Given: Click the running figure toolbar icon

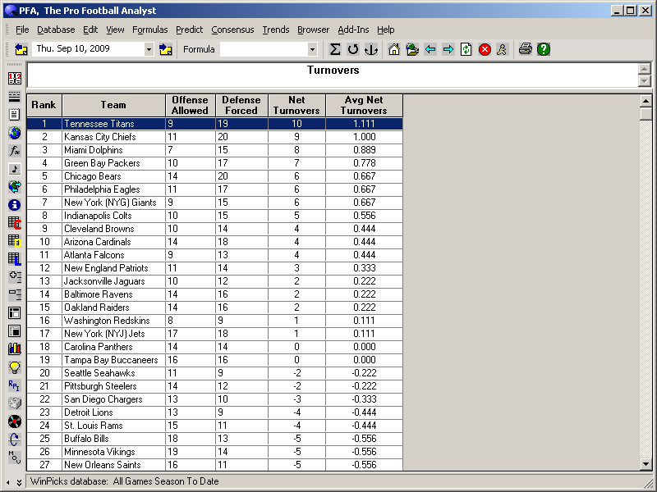Looking at the screenshot, I should 502,49.
